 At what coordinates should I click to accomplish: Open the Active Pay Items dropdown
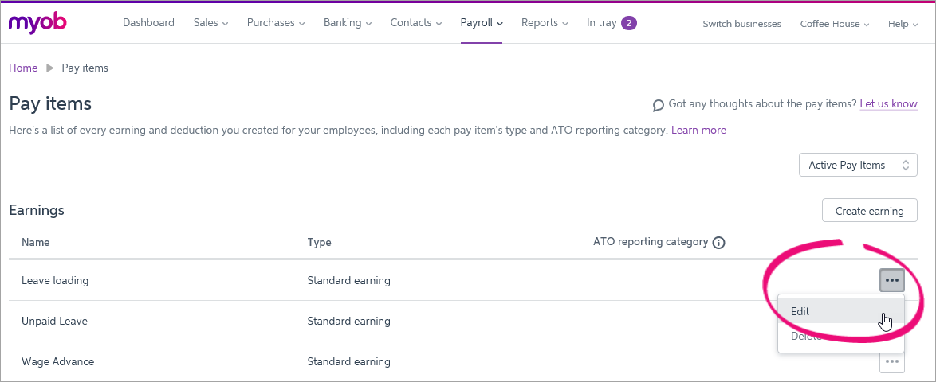point(858,165)
